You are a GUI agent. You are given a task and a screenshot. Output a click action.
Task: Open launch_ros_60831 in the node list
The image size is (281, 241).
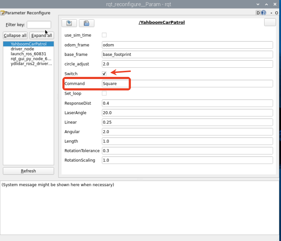click(x=28, y=54)
